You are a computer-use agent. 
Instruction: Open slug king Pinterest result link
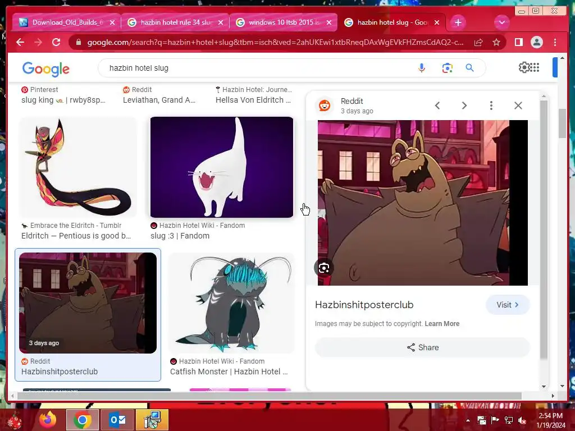point(63,100)
